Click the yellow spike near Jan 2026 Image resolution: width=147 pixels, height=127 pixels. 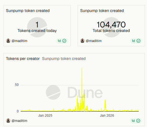click(105, 105)
